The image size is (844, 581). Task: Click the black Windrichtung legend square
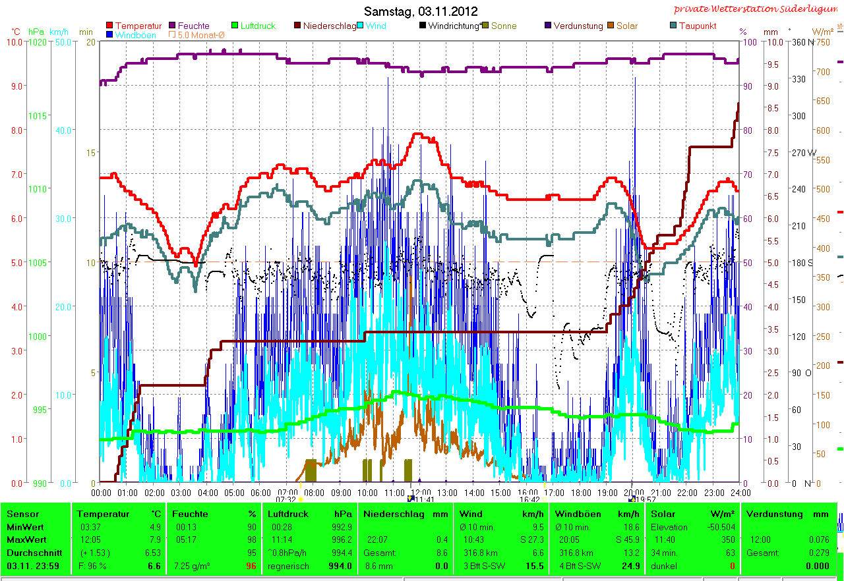[422, 26]
